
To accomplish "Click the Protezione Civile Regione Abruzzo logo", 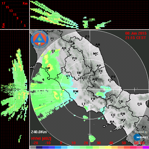I will tap(40, 39).
